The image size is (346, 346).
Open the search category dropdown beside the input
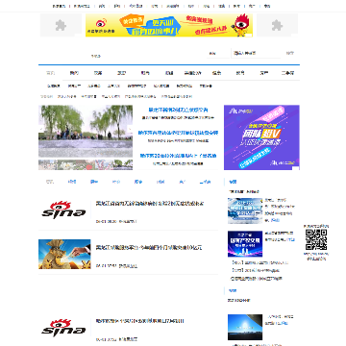(218, 53)
